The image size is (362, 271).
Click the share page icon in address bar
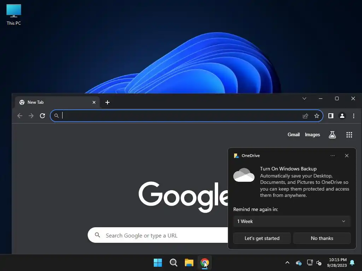coord(305,116)
